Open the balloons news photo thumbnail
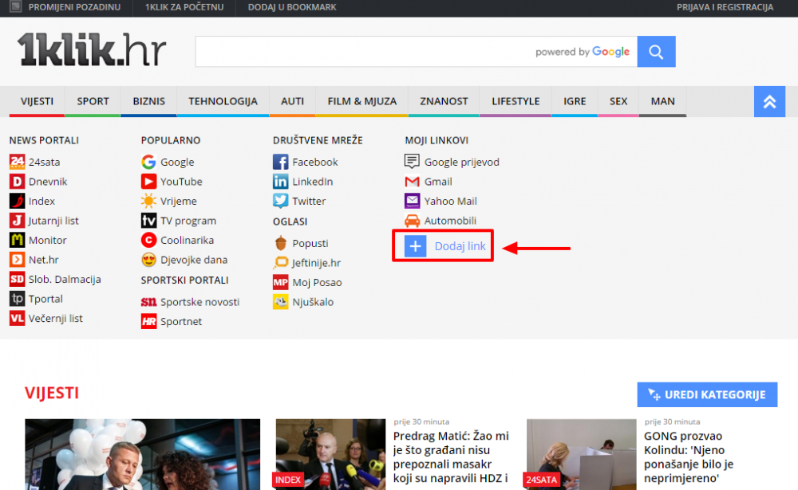This screenshot has width=798, height=490. (143, 454)
